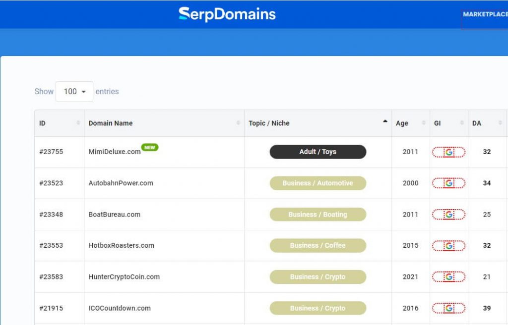The width and height of the screenshot is (508, 325).
Task: Sort table by Topic / Niche column
Action: pos(318,123)
